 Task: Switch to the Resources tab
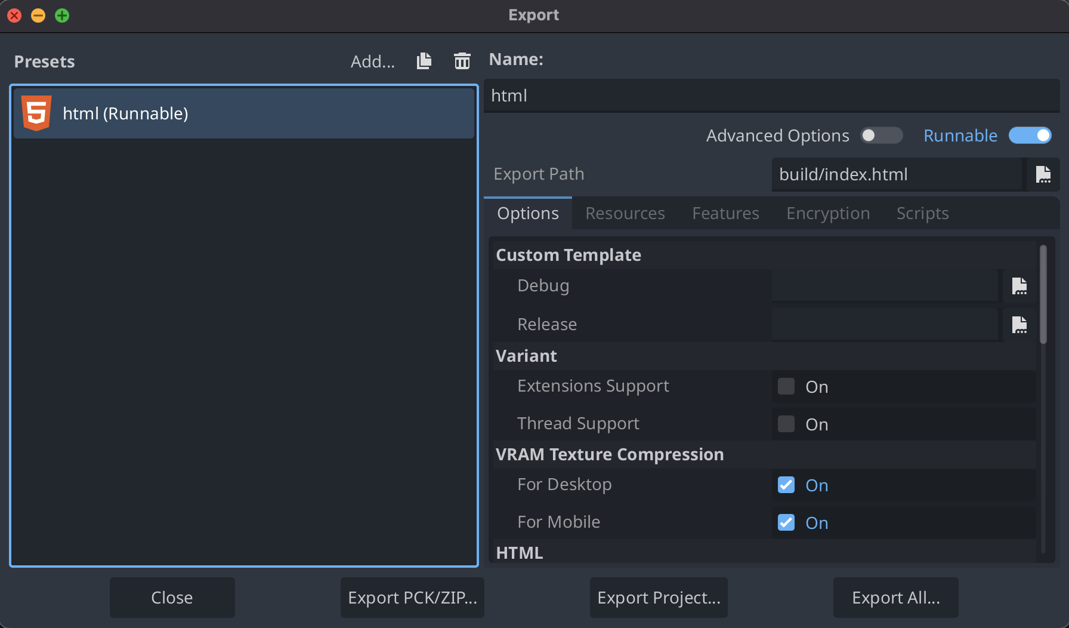click(x=625, y=214)
